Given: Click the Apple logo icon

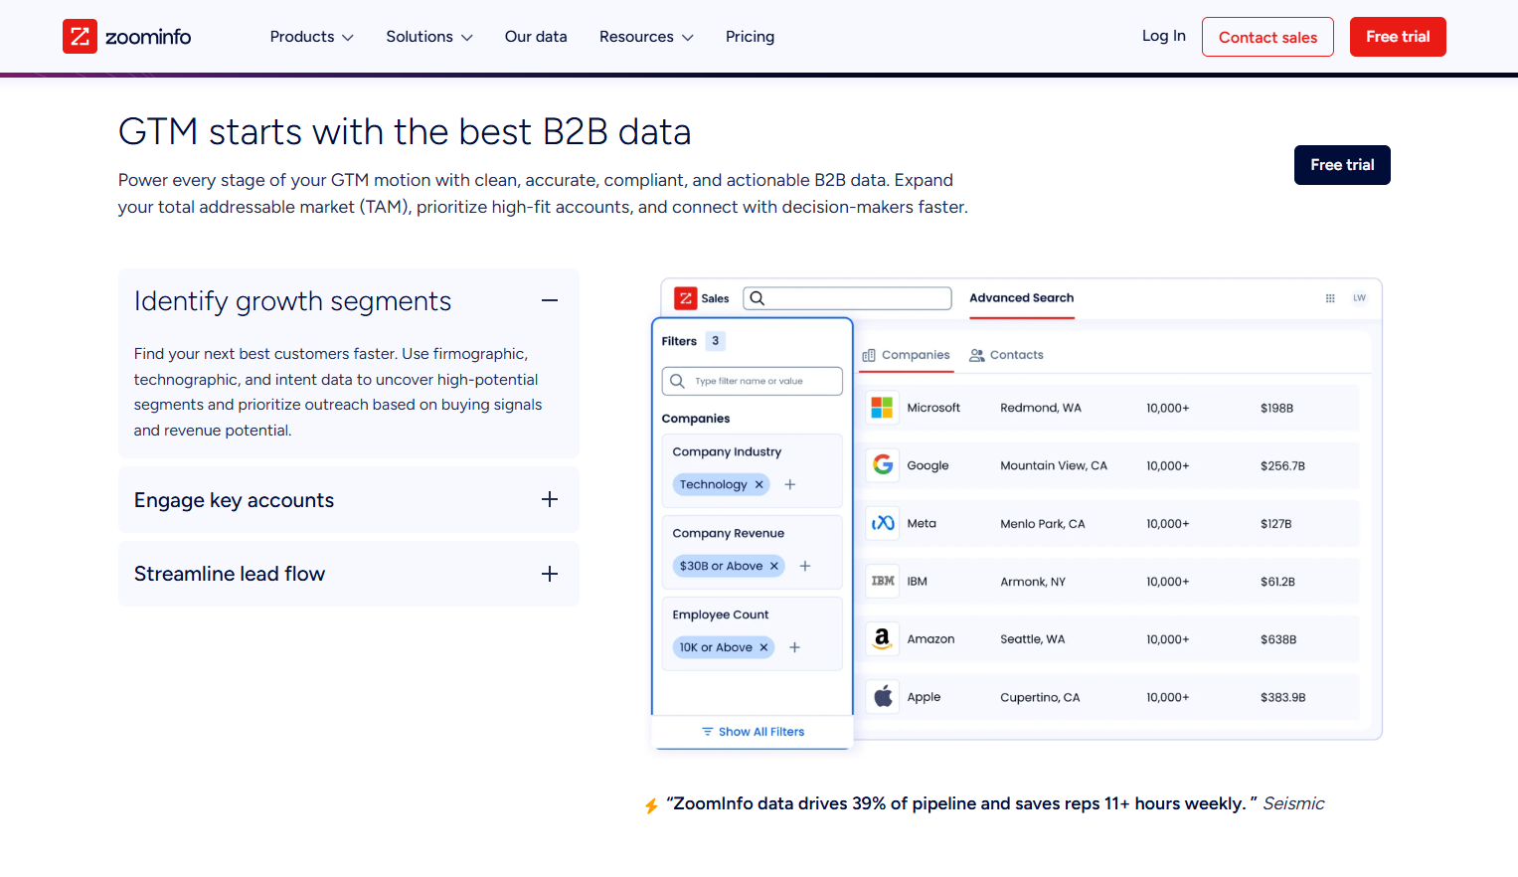Looking at the screenshot, I should coord(883,696).
